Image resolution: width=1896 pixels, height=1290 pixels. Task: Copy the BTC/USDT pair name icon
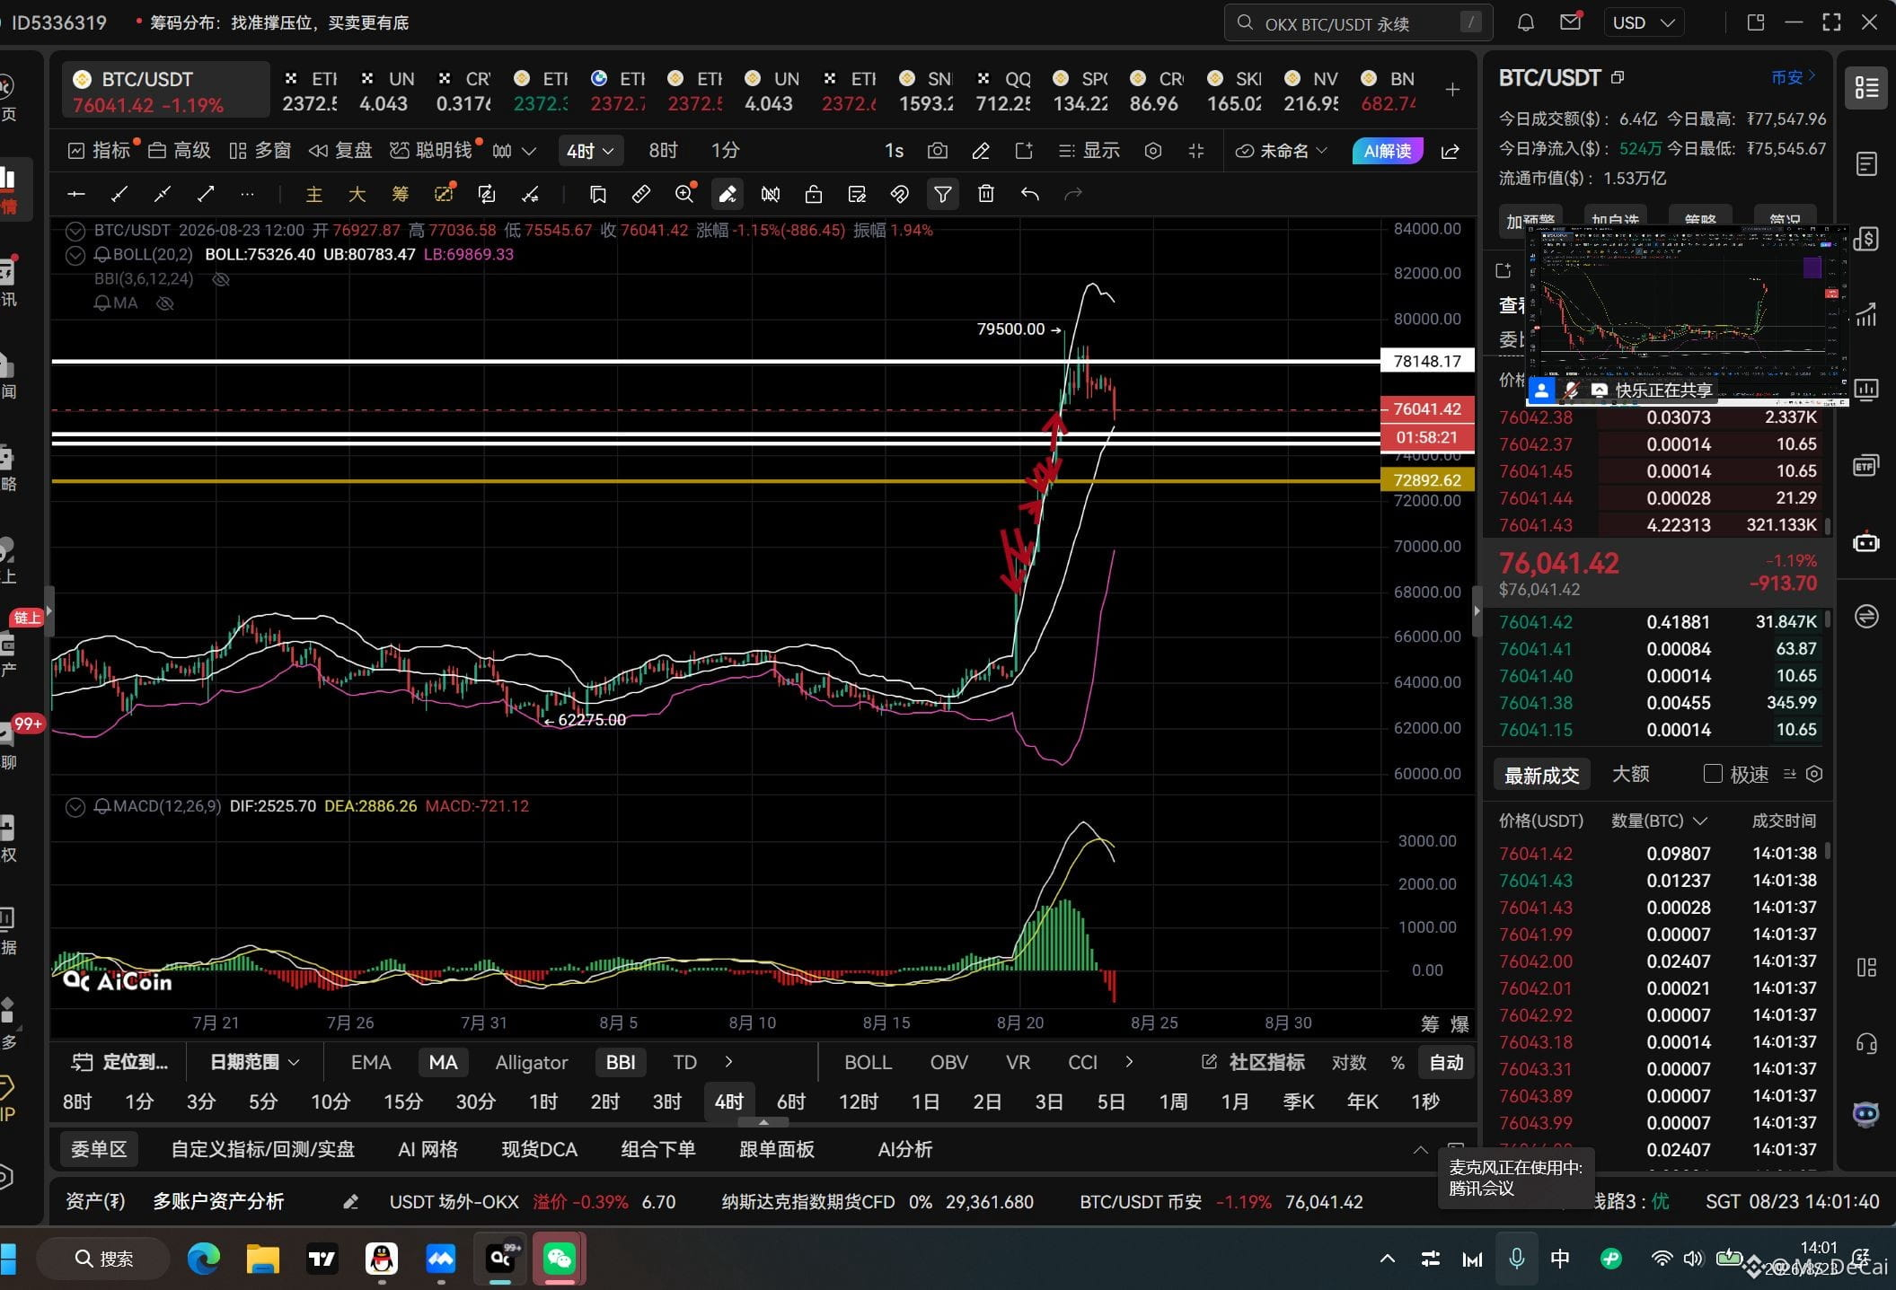tap(1618, 77)
